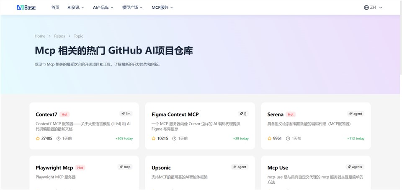The image size is (402, 190).
Task: Click 1天前 on the Figma Context MCP card
Action: pyautogui.click(x=183, y=139)
